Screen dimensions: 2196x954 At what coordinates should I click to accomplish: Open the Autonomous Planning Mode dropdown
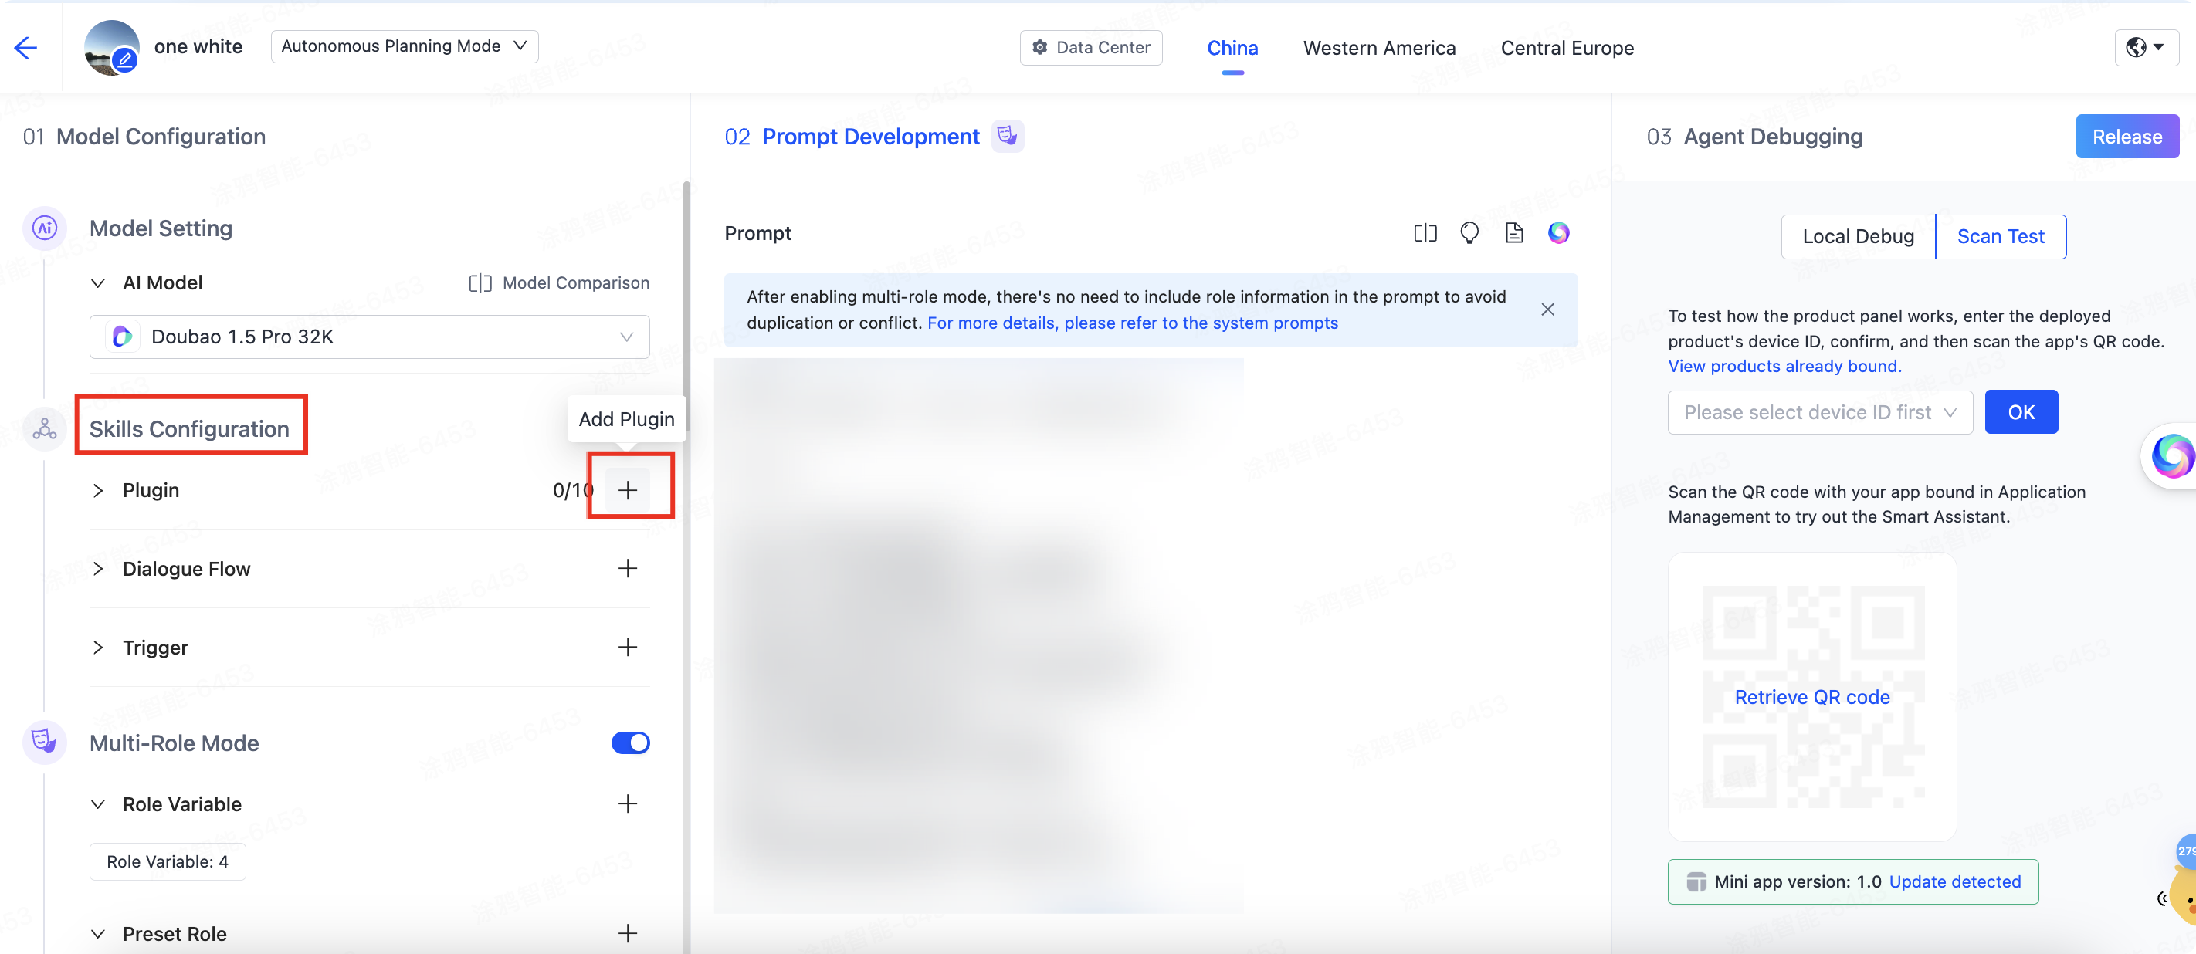pos(404,46)
